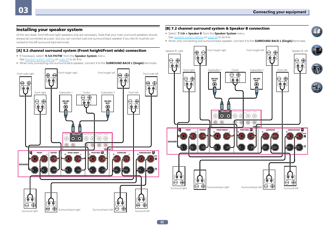Follow 'page 90' link in section A
This screenshot has width=325, height=230.
[x=64, y=59]
